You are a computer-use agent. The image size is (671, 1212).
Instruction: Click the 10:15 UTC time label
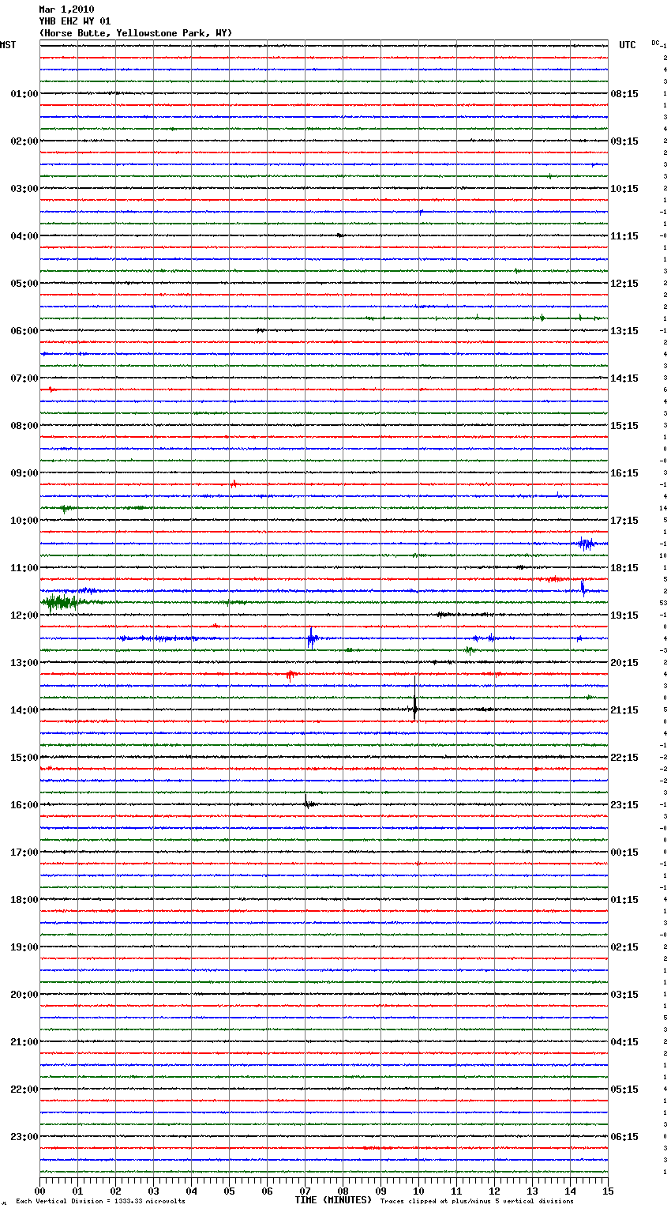tap(624, 189)
